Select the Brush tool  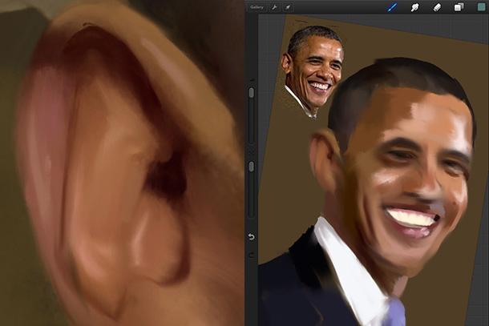pyautogui.click(x=392, y=7)
